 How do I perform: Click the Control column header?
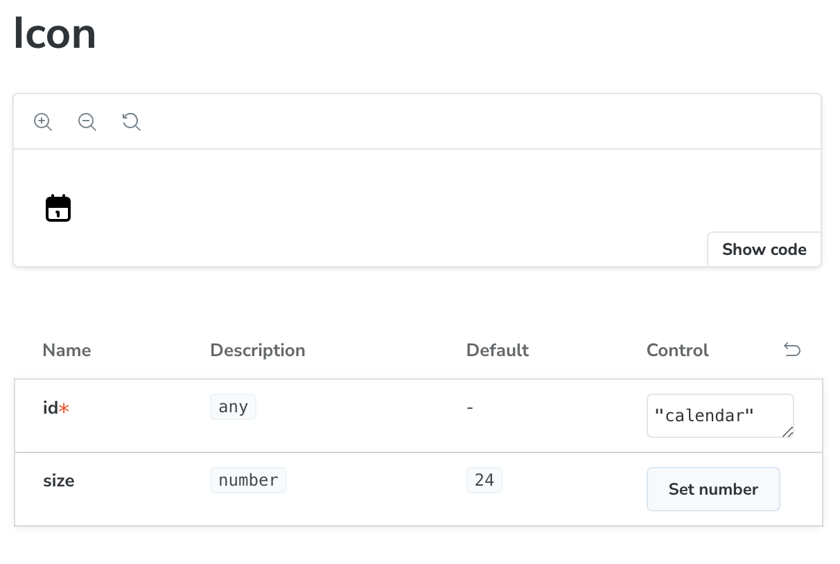click(x=677, y=351)
